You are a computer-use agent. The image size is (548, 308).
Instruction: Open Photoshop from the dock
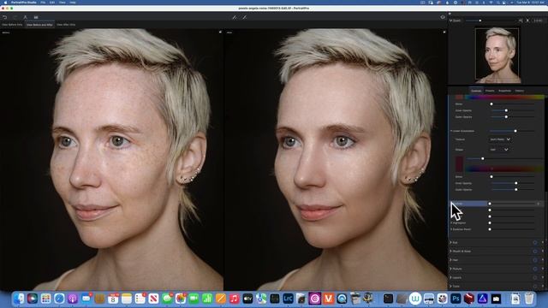pyautogui.click(x=456, y=299)
